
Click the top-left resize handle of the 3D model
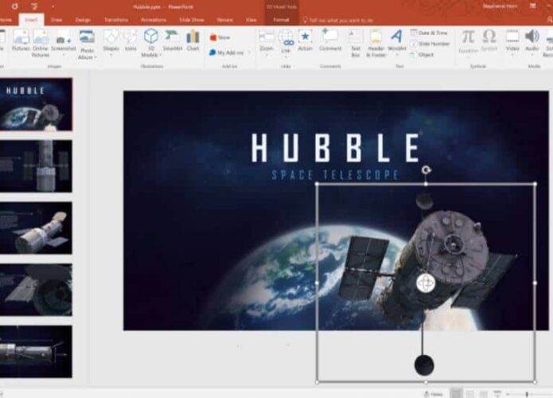pyautogui.click(x=317, y=184)
